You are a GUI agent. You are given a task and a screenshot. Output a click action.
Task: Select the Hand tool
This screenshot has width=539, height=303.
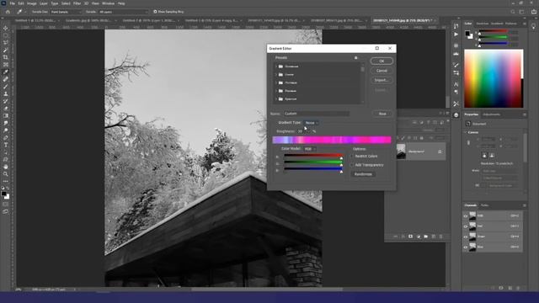pyautogui.click(x=6, y=167)
